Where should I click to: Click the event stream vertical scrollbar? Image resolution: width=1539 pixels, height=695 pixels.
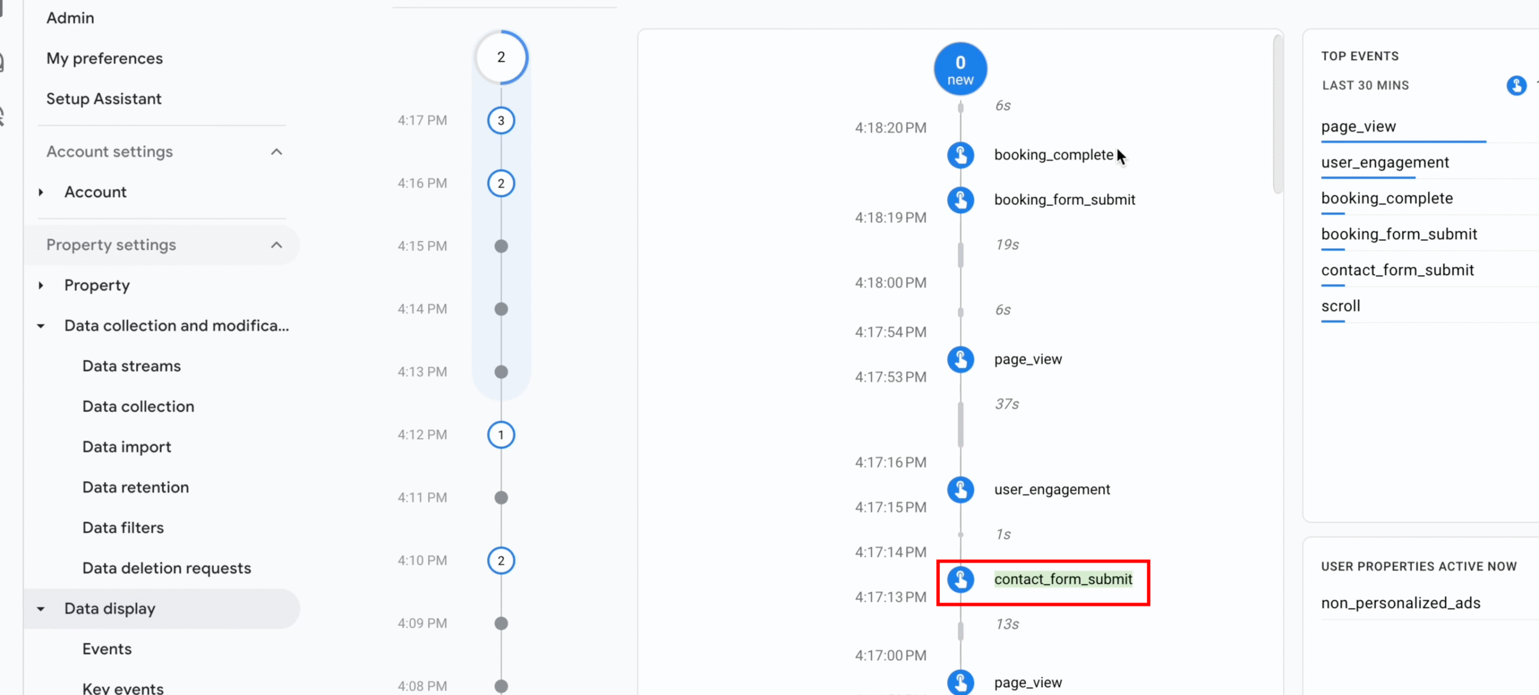[1277, 114]
